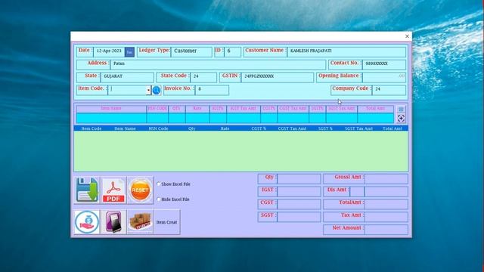Open the money-in-hand payment icon
This screenshot has width=484, height=272.
coord(87,222)
